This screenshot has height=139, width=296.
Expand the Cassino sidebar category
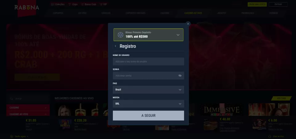coord(28,107)
